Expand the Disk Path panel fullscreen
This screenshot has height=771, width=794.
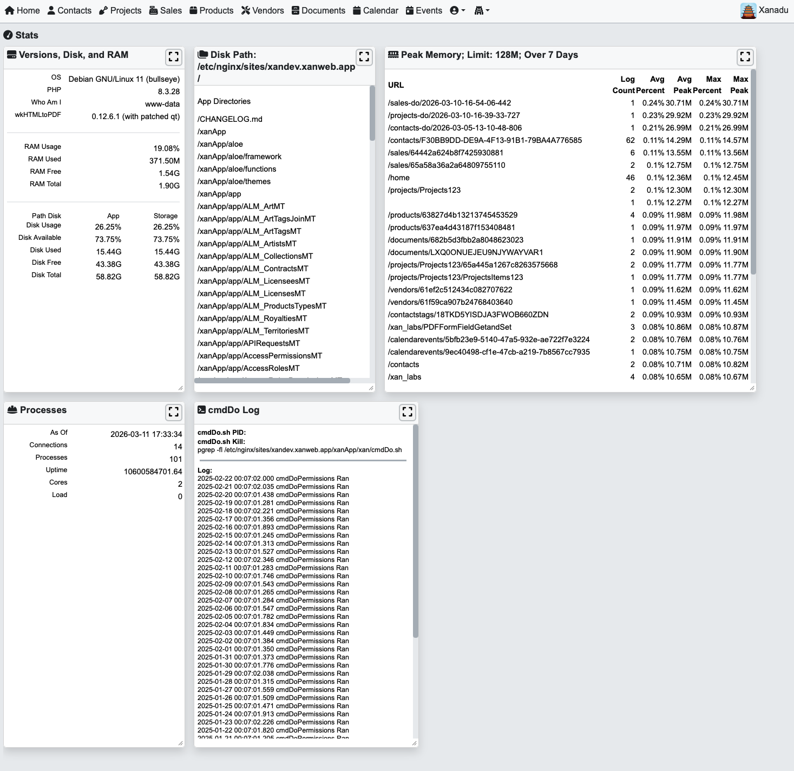[364, 57]
